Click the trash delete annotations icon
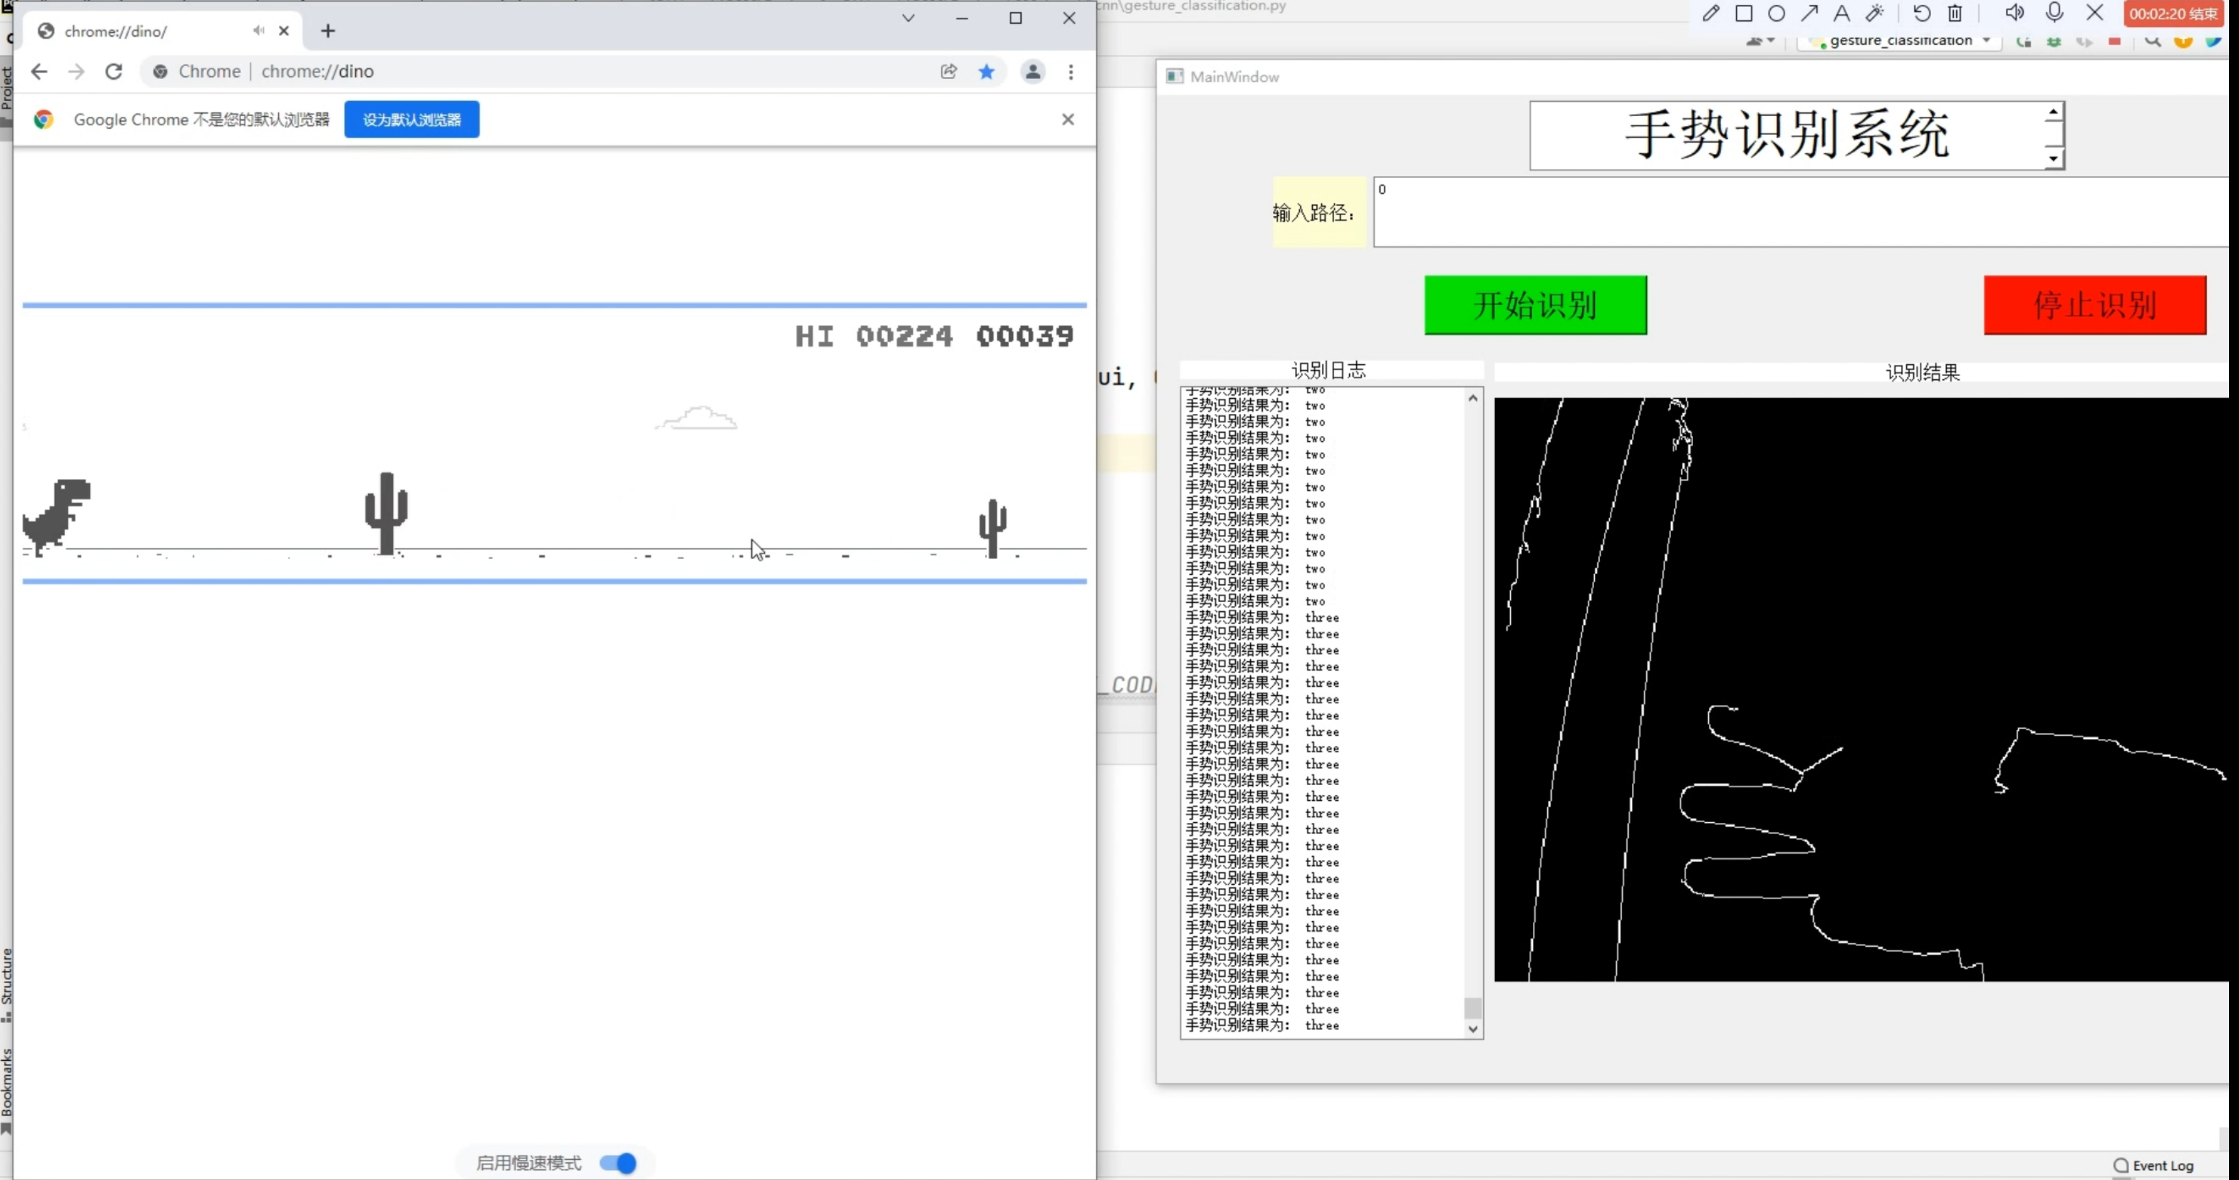This screenshot has width=2239, height=1180. [x=1955, y=13]
